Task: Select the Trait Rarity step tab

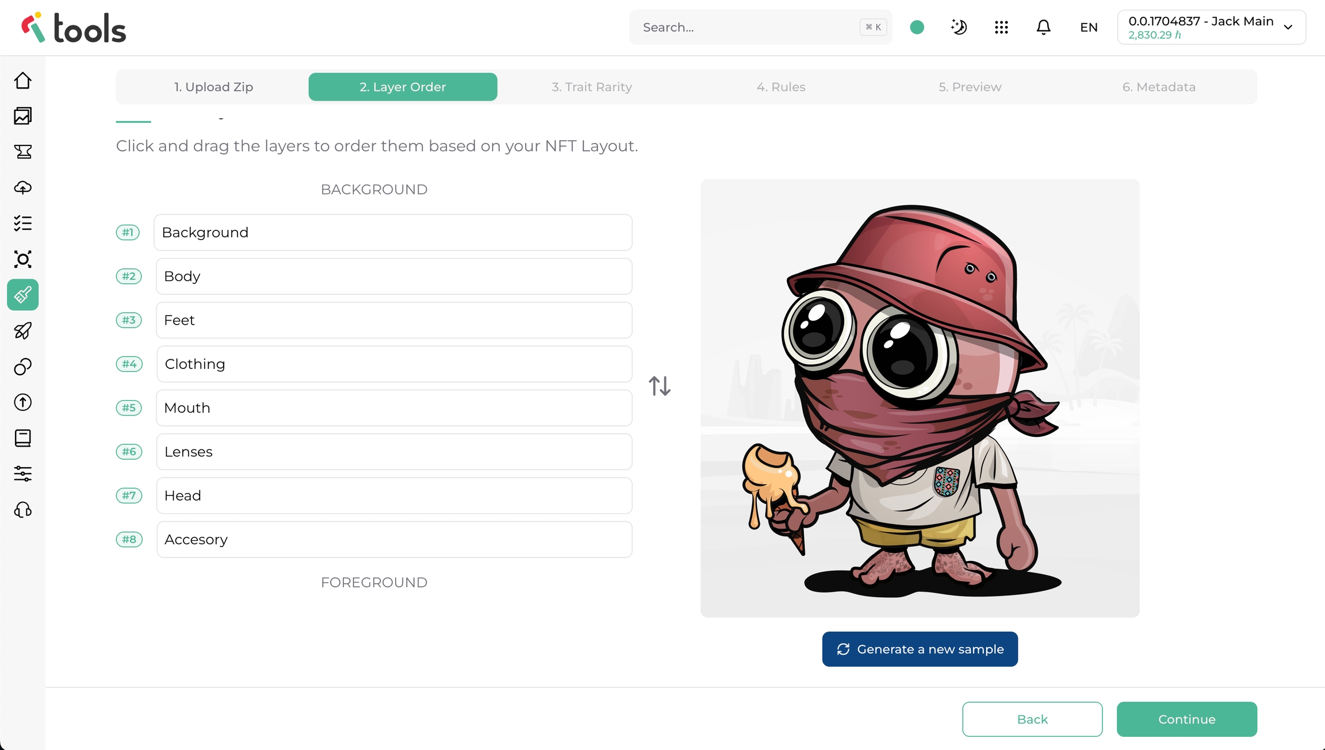Action: point(592,87)
